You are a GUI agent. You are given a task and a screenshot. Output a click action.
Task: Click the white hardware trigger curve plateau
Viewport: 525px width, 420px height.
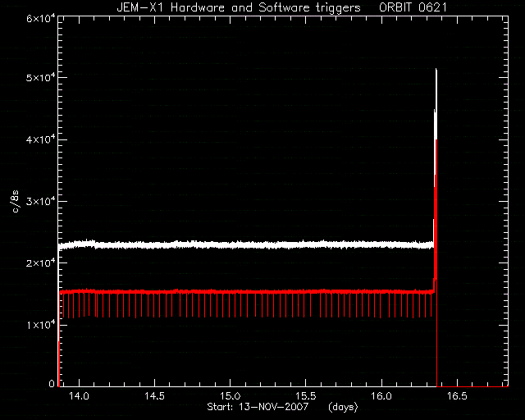tap(246, 244)
